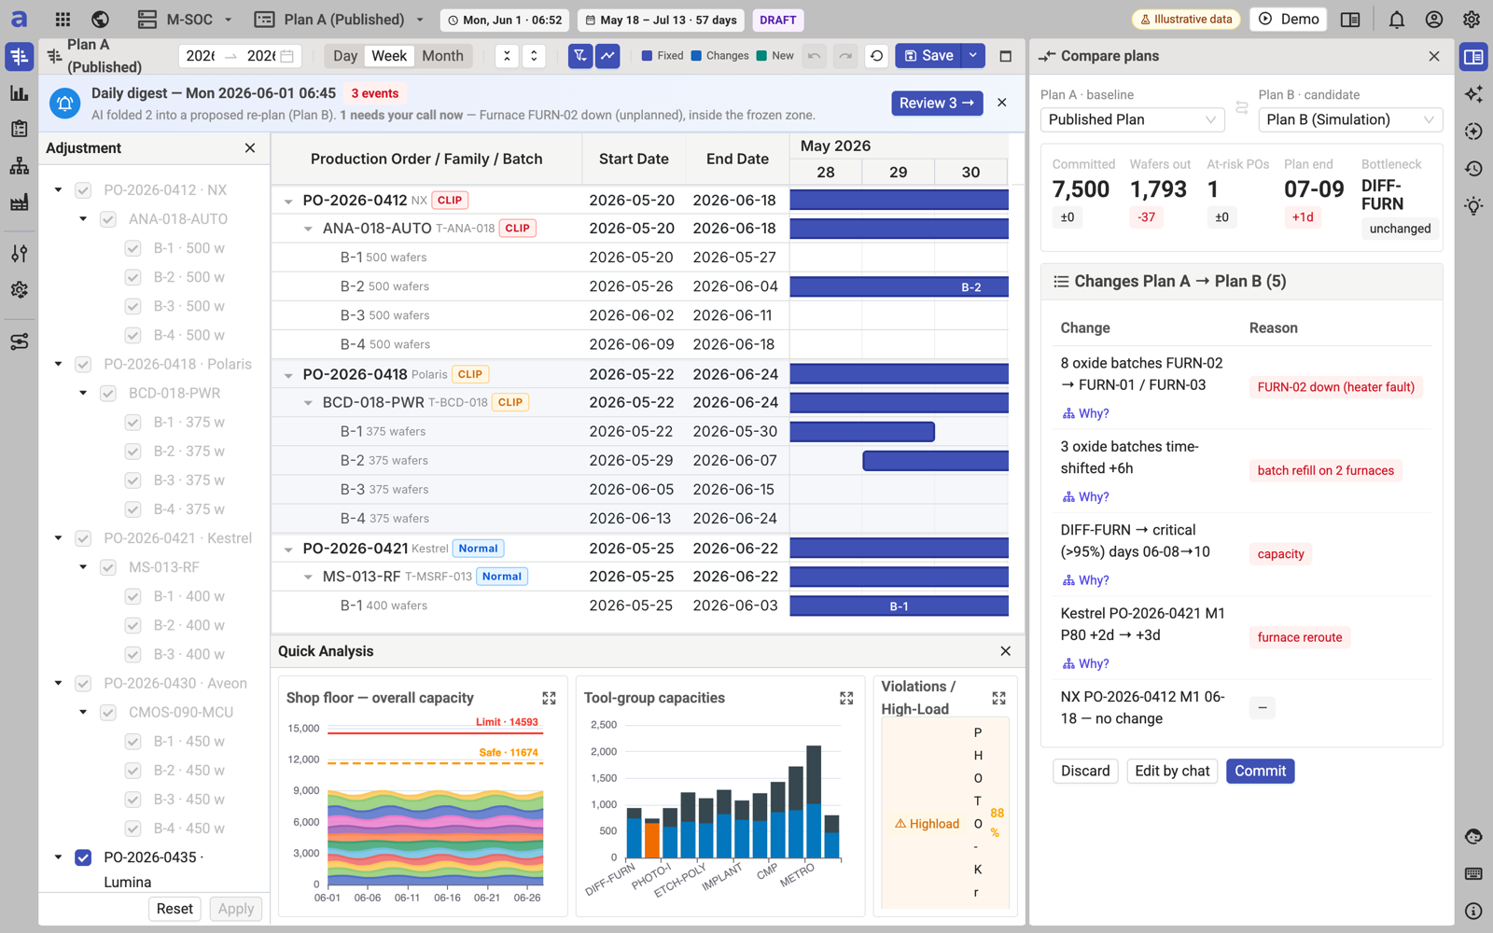Image resolution: width=1493 pixels, height=933 pixels.
Task: Collapse BCD-018-PWR family row in Gantt table
Action: pyautogui.click(x=308, y=403)
